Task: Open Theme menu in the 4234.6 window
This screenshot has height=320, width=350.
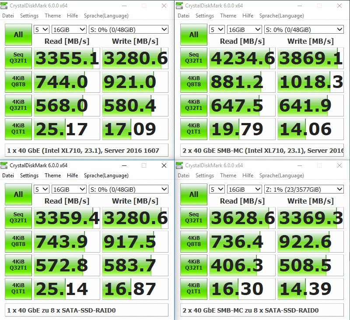Action: [228, 16]
